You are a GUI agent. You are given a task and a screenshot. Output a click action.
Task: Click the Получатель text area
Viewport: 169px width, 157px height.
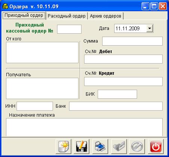pyautogui.click(x=42, y=89)
